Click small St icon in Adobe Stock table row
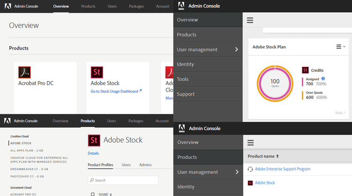352x196 pixels. (250, 183)
